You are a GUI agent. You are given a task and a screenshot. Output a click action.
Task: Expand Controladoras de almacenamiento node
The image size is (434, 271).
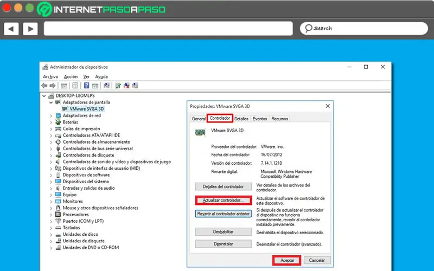click(51, 142)
